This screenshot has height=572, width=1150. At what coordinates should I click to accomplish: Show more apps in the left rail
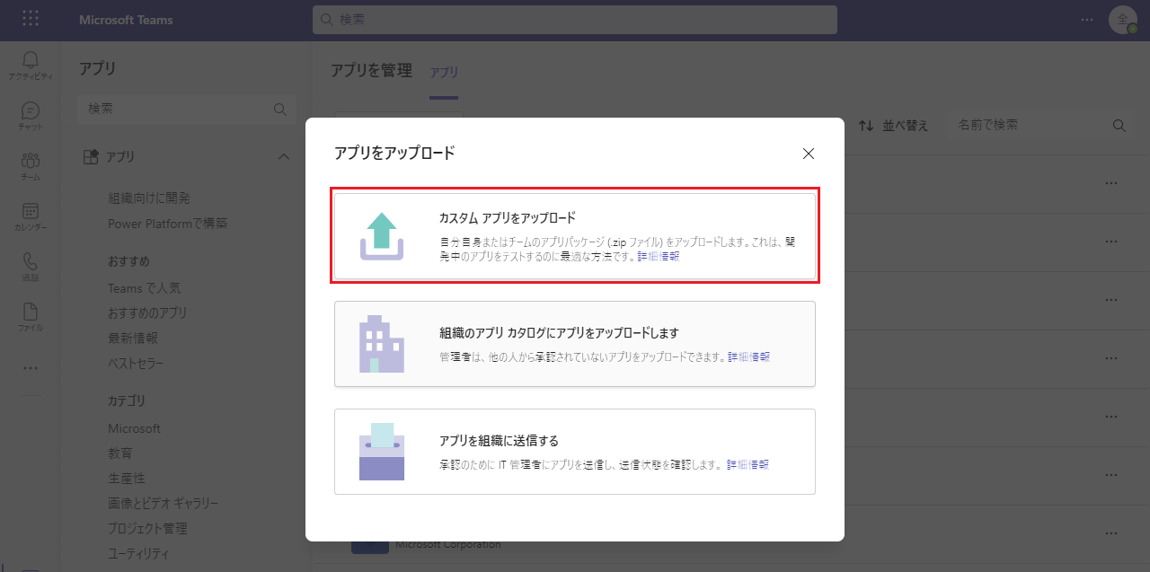point(31,367)
